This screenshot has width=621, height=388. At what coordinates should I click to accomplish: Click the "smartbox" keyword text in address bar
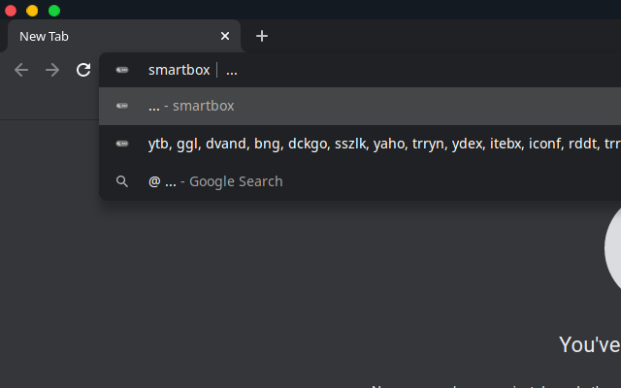coord(179,70)
